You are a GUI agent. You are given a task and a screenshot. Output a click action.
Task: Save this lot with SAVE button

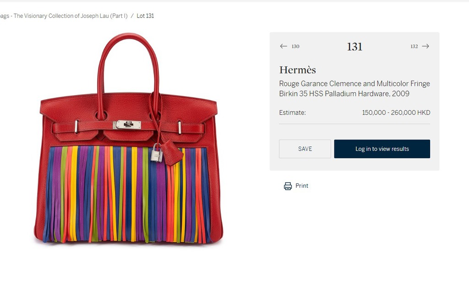pos(305,149)
